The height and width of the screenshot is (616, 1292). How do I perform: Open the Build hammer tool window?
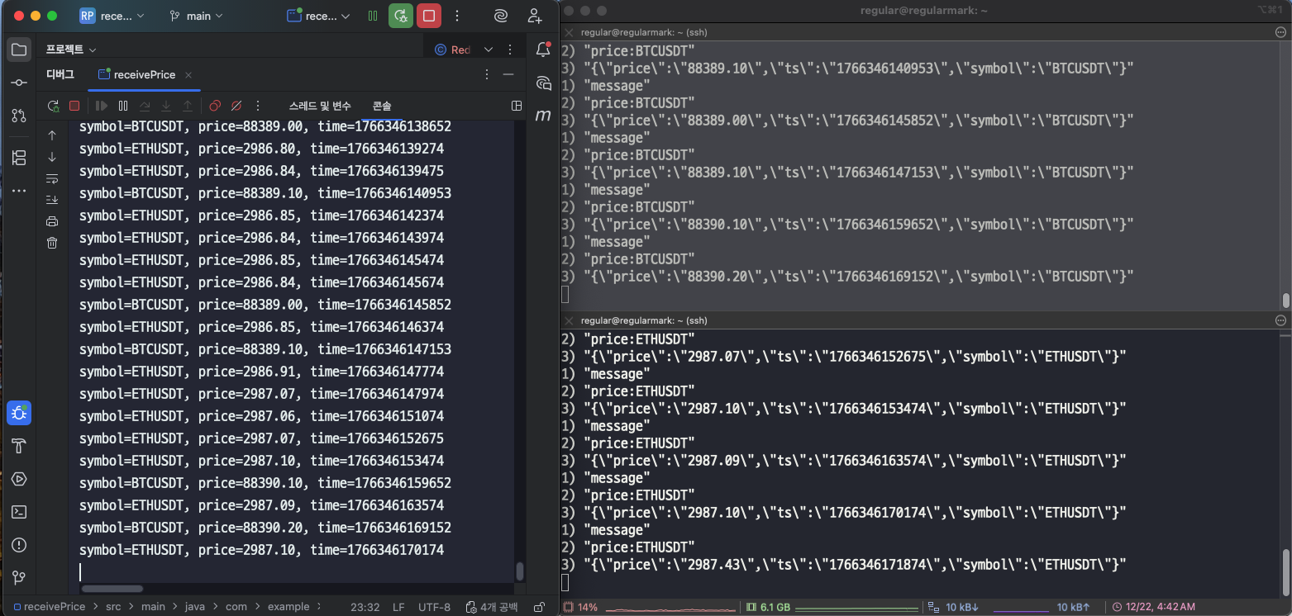[19, 446]
